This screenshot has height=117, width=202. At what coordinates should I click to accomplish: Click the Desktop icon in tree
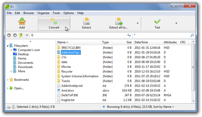pyautogui.click(x=15, y=54)
